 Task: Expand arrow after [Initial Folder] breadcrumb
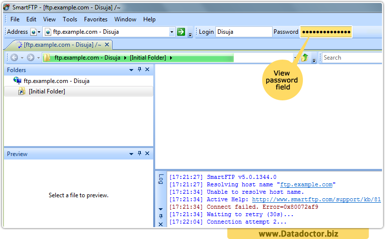click(171, 58)
